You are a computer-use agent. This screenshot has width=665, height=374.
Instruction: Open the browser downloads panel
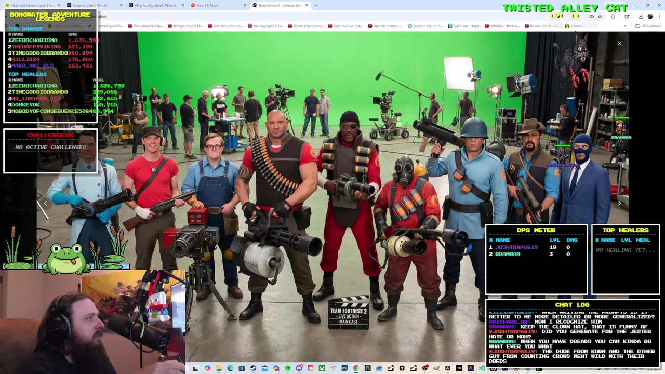641,17
